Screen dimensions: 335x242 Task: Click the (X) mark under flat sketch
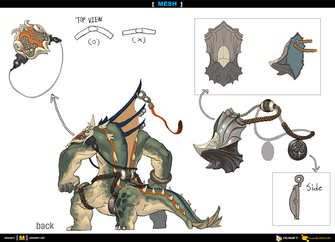[138, 40]
